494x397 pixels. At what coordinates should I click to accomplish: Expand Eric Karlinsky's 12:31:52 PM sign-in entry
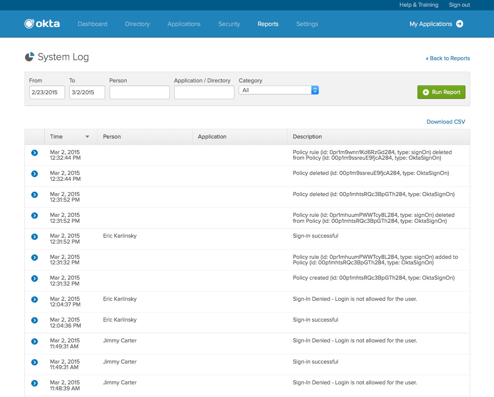35,237
